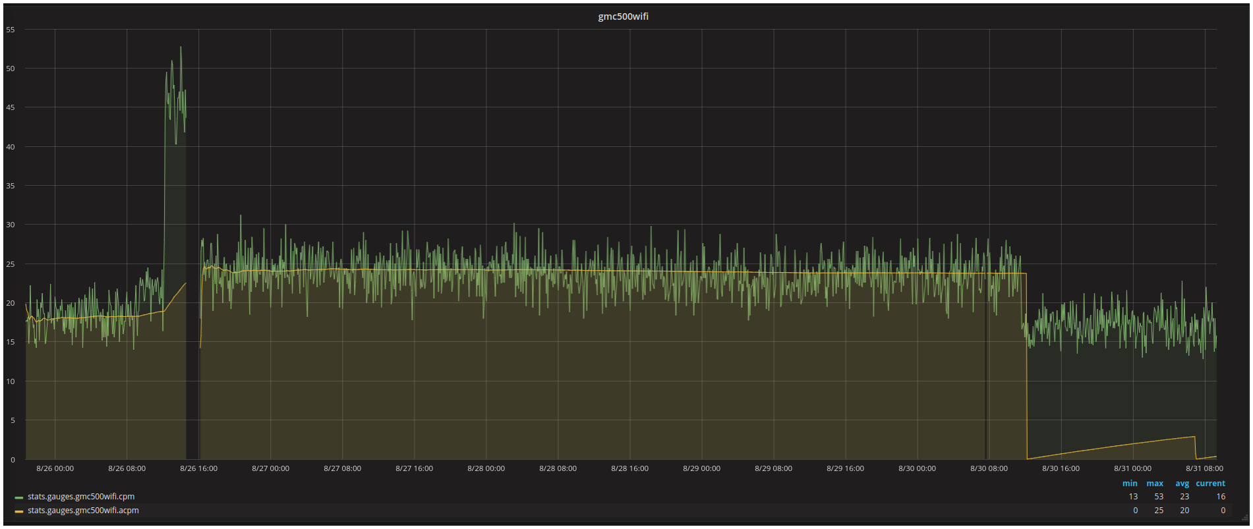Screen dimensions: 1253x529
Task: Sort legend by the min column header
Action: point(1130,484)
